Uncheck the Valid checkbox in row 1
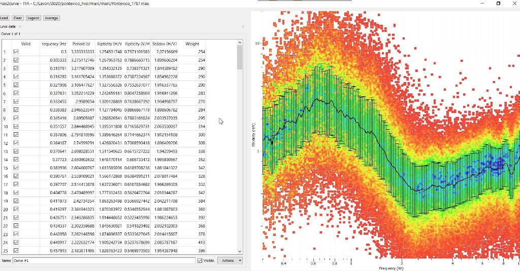The width and height of the screenshot is (520, 271). [x=16, y=52]
